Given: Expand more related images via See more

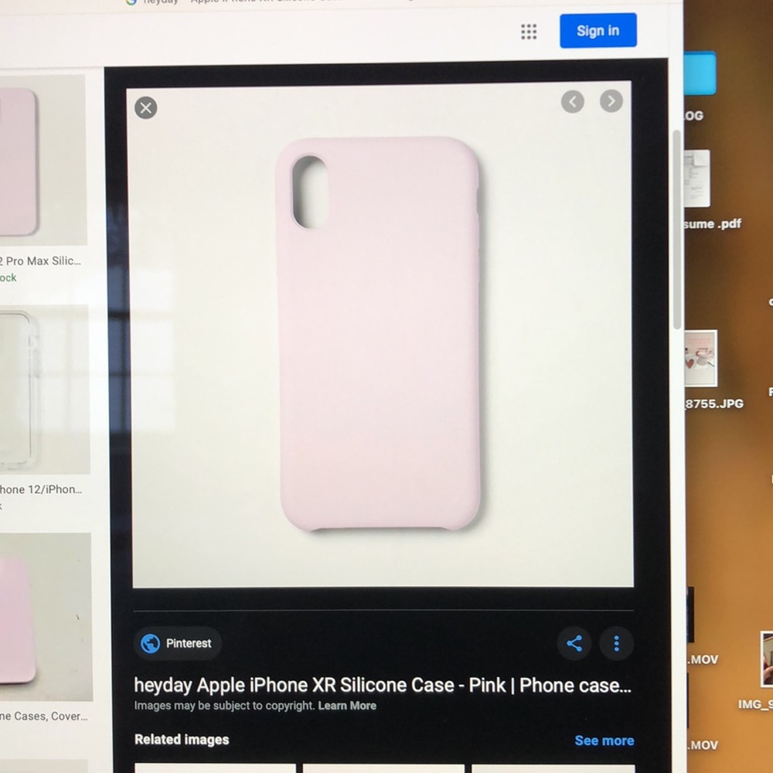Looking at the screenshot, I should click(x=604, y=740).
